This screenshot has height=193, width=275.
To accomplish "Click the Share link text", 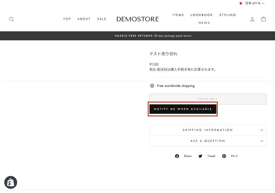I will pos(188,156).
